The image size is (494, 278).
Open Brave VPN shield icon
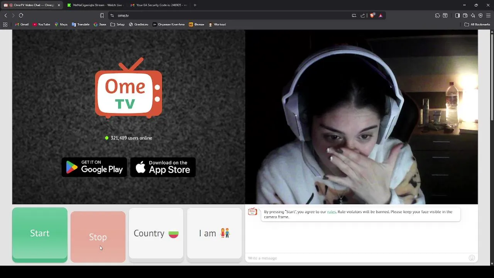tap(480, 15)
